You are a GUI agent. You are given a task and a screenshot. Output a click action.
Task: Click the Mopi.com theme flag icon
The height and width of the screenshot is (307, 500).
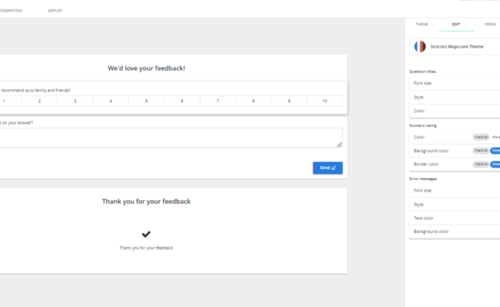point(419,46)
